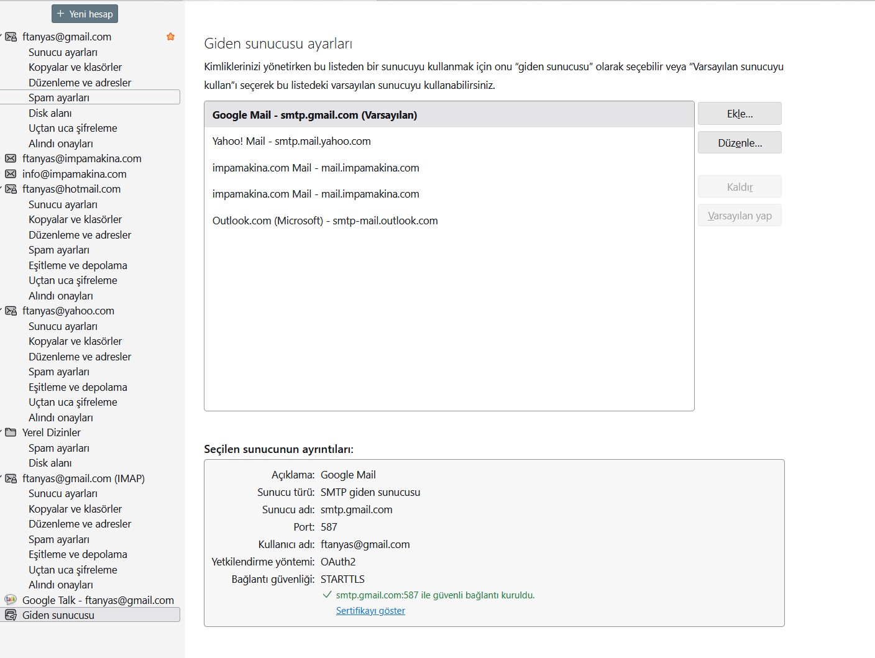Viewport: 875px width, 658px height.
Task: Open Disk alanı under Yerel Dizinler
Action: (x=50, y=463)
